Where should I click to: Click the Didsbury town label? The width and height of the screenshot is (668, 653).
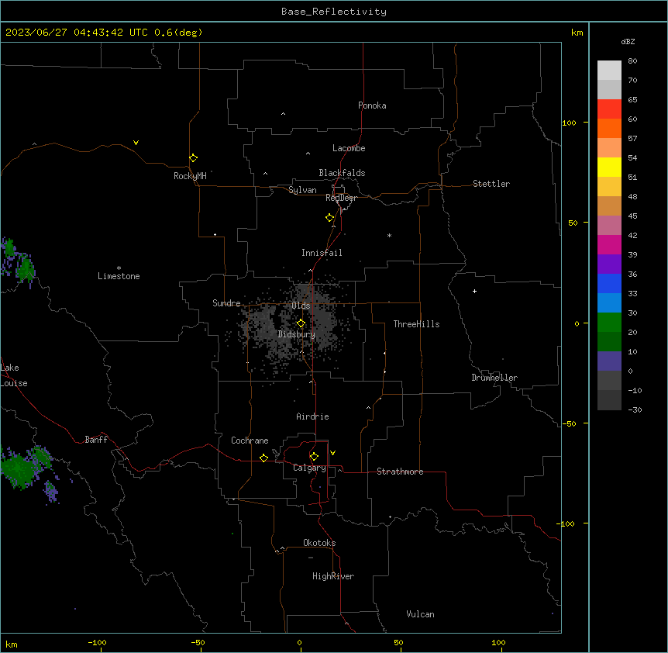(x=297, y=334)
